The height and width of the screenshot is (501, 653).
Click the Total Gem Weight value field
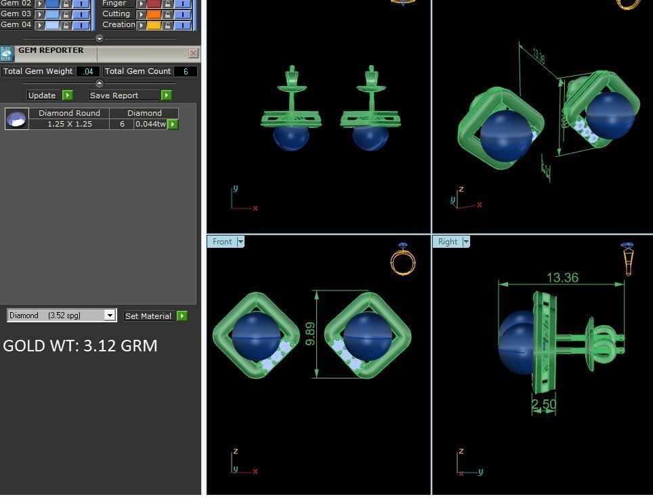tap(88, 71)
